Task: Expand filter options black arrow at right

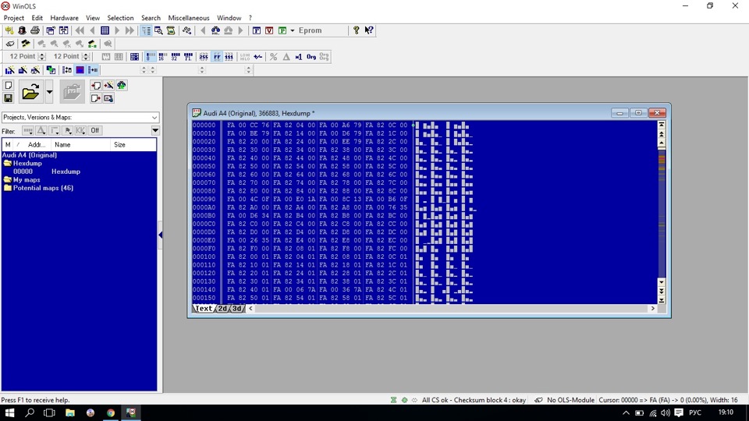Action: [x=155, y=130]
